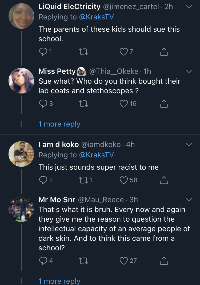Retweet Miss Petty's tweet
The width and height of the screenshot is (200, 285).
[x=84, y=104]
